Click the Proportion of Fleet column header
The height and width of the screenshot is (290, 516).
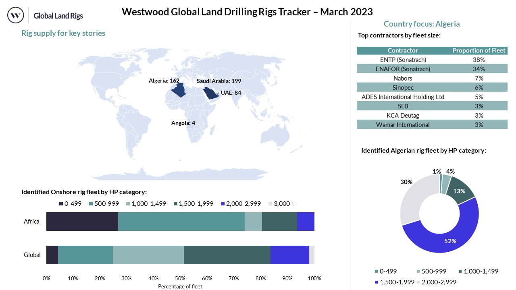point(479,50)
